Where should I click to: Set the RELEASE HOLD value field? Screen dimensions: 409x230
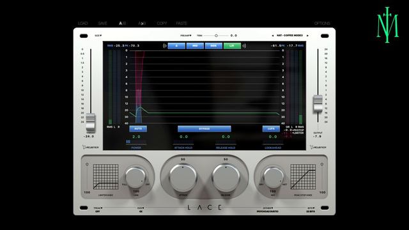pos(226,137)
